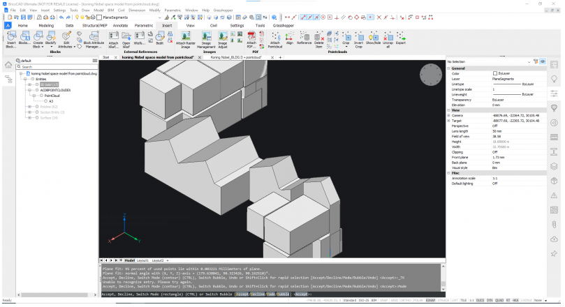Click the Color ByLayer swatch

click(x=495, y=73)
